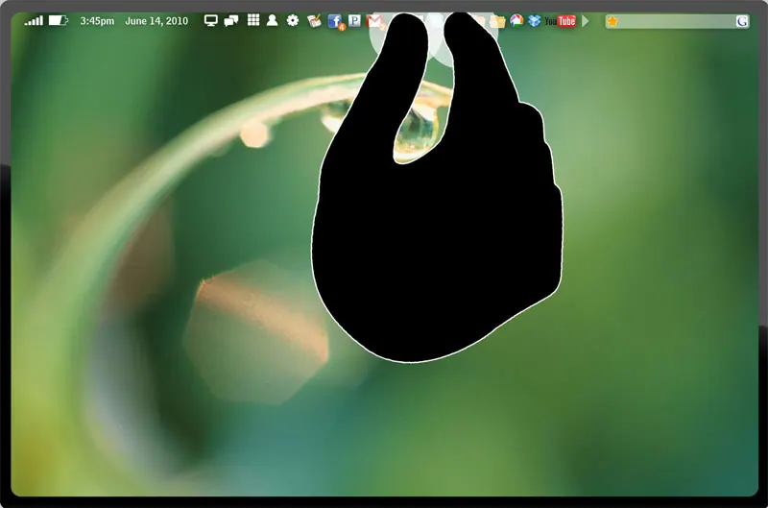Click the date June 14, 2010
Screen dimensions: 768x508
coord(156,21)
